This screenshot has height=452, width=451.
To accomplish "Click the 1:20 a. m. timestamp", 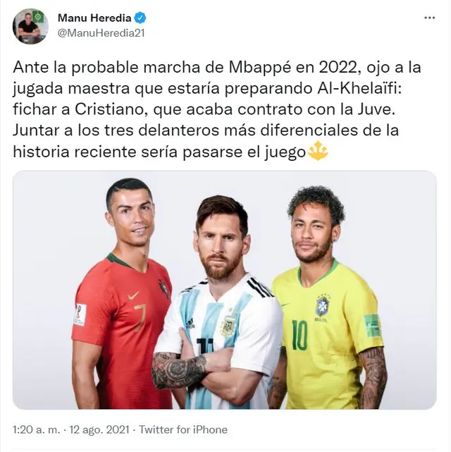I will [37, 429].
